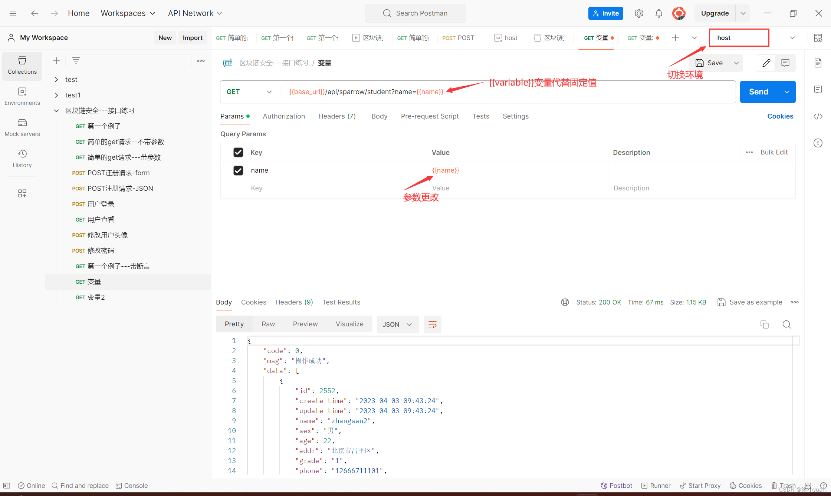Expand the test collection
Viewport: 831px width, 496px height.
click(x=56, y=80)
